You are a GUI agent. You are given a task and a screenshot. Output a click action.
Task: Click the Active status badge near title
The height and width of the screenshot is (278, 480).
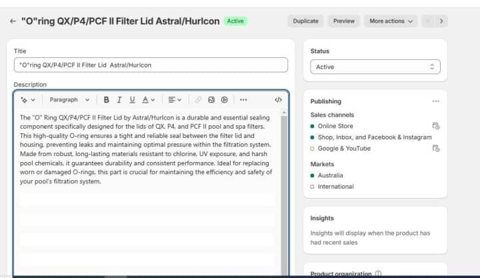point(235,21)
